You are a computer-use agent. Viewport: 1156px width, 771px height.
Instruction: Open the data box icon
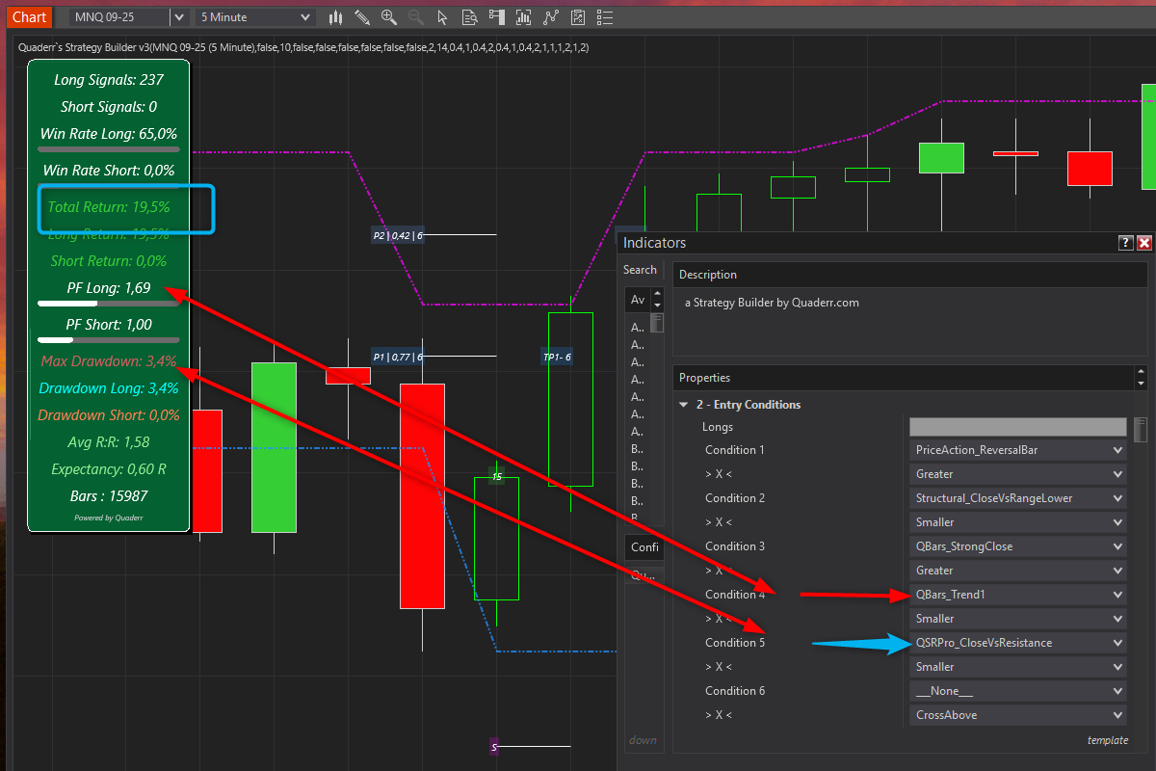(x=469, y=17)
